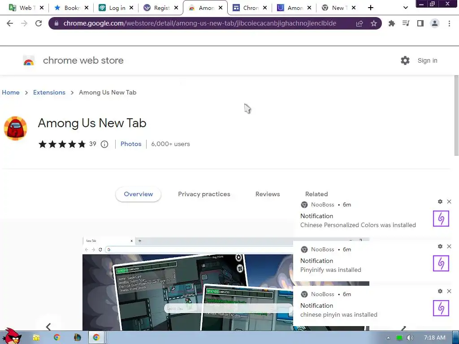Viewport: 459px width, 344px height.
Task: Click the share page icon in address bar
Action: [x=359, y=23]
